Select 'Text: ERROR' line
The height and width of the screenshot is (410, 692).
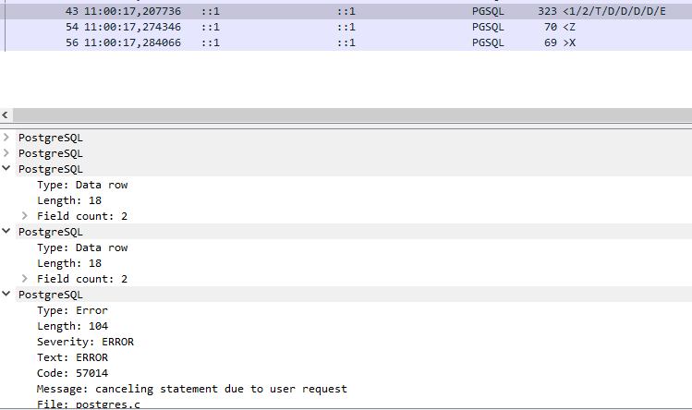[72, 357]
